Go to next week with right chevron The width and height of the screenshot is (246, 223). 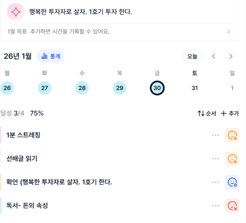pos(231,56)
